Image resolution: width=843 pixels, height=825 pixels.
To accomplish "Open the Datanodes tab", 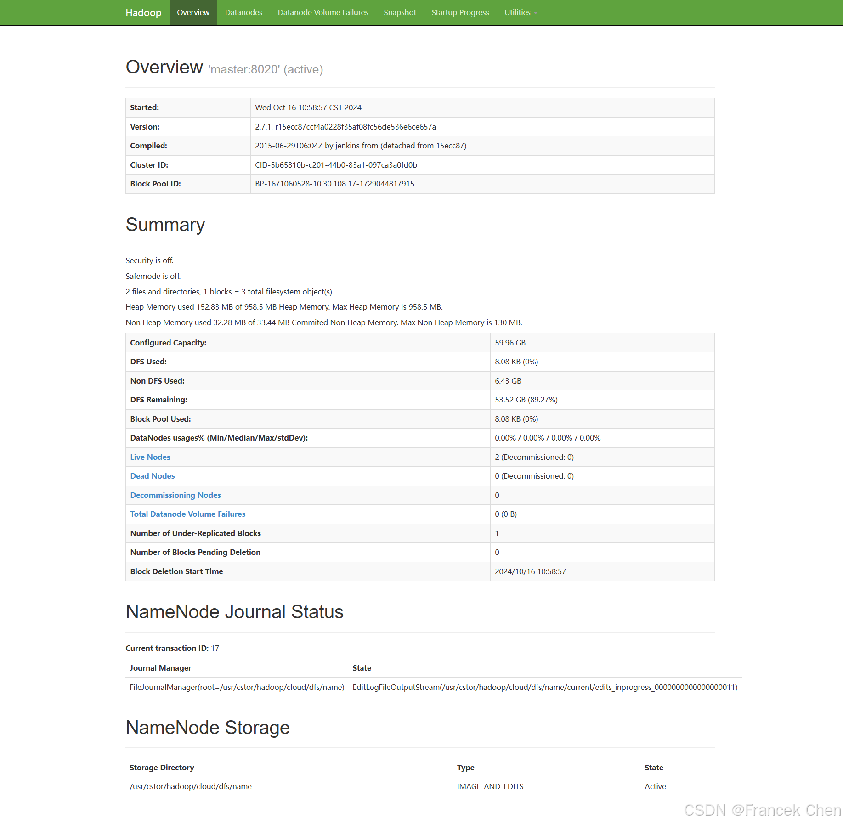I will point(243,13).
